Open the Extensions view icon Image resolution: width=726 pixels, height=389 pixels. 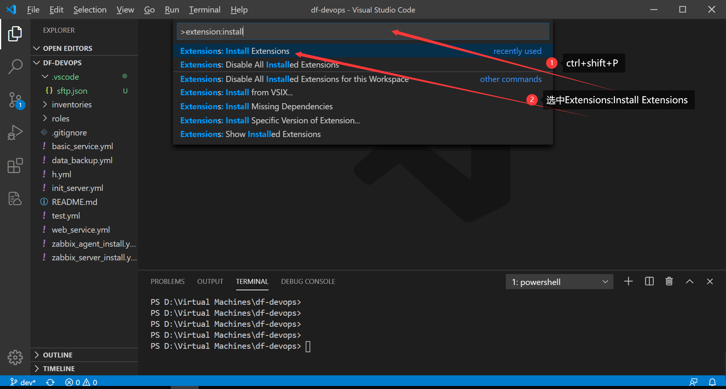pos(15,165)
